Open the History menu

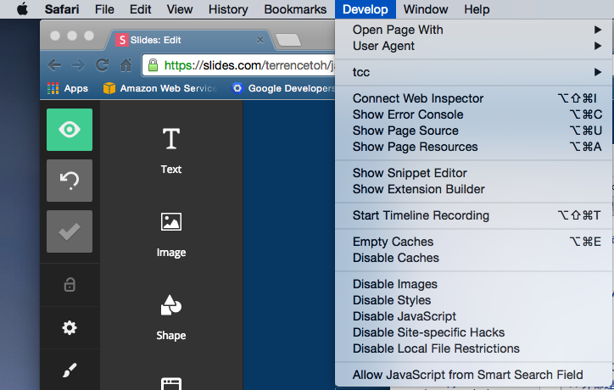point(228,9)
